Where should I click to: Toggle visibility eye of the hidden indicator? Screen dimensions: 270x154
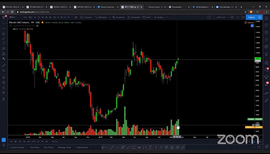[x=37, y=26]
